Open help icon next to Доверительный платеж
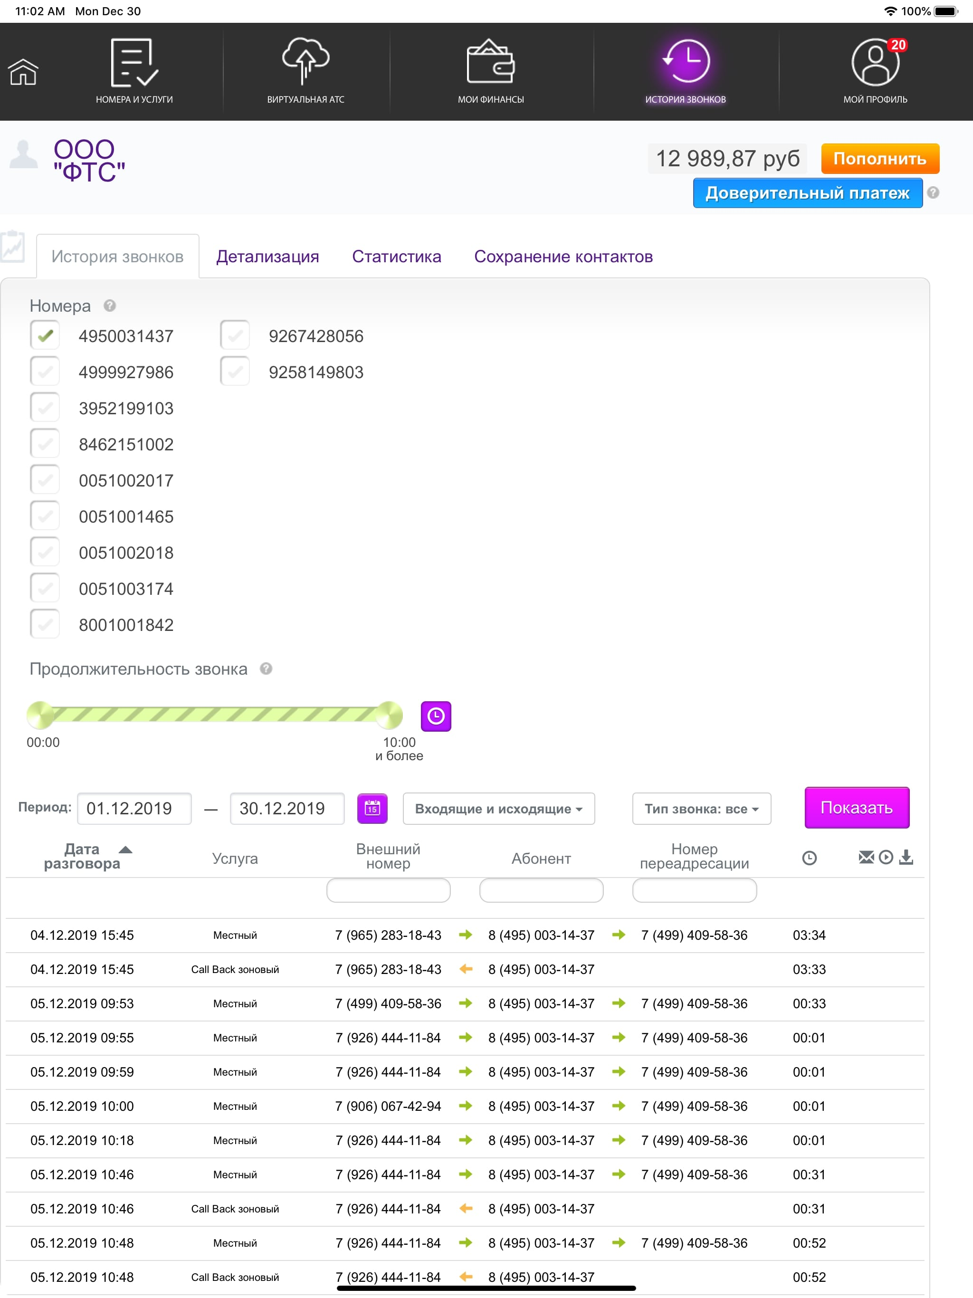 click(933, 192)
